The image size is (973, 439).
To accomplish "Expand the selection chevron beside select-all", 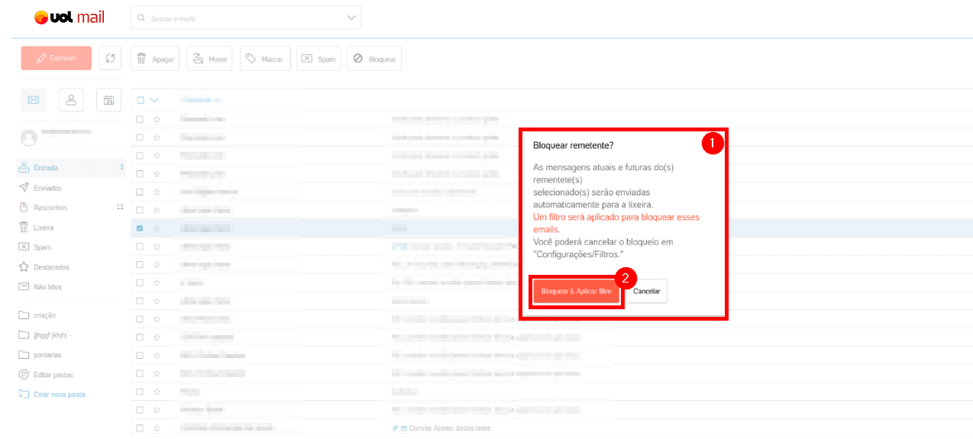I will (x=154, y=100).
